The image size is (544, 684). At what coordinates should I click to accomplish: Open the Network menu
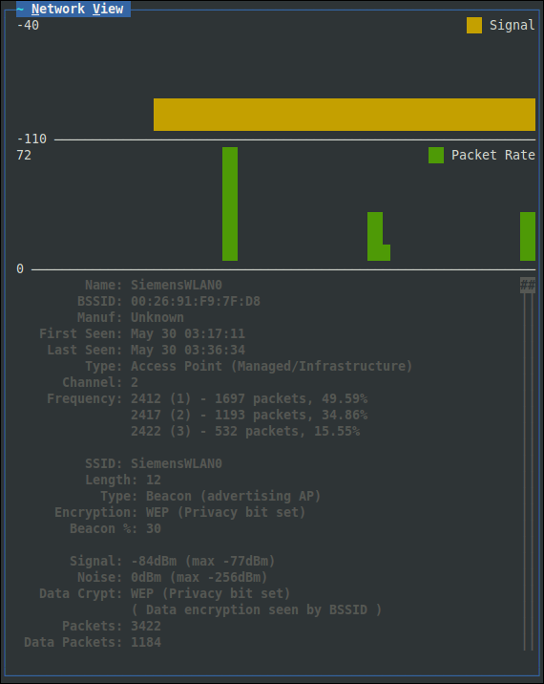click(x=58, y=9)
